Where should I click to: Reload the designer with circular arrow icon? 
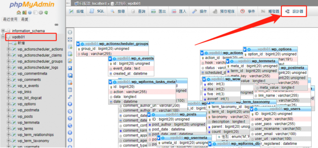tap(70, 111)
